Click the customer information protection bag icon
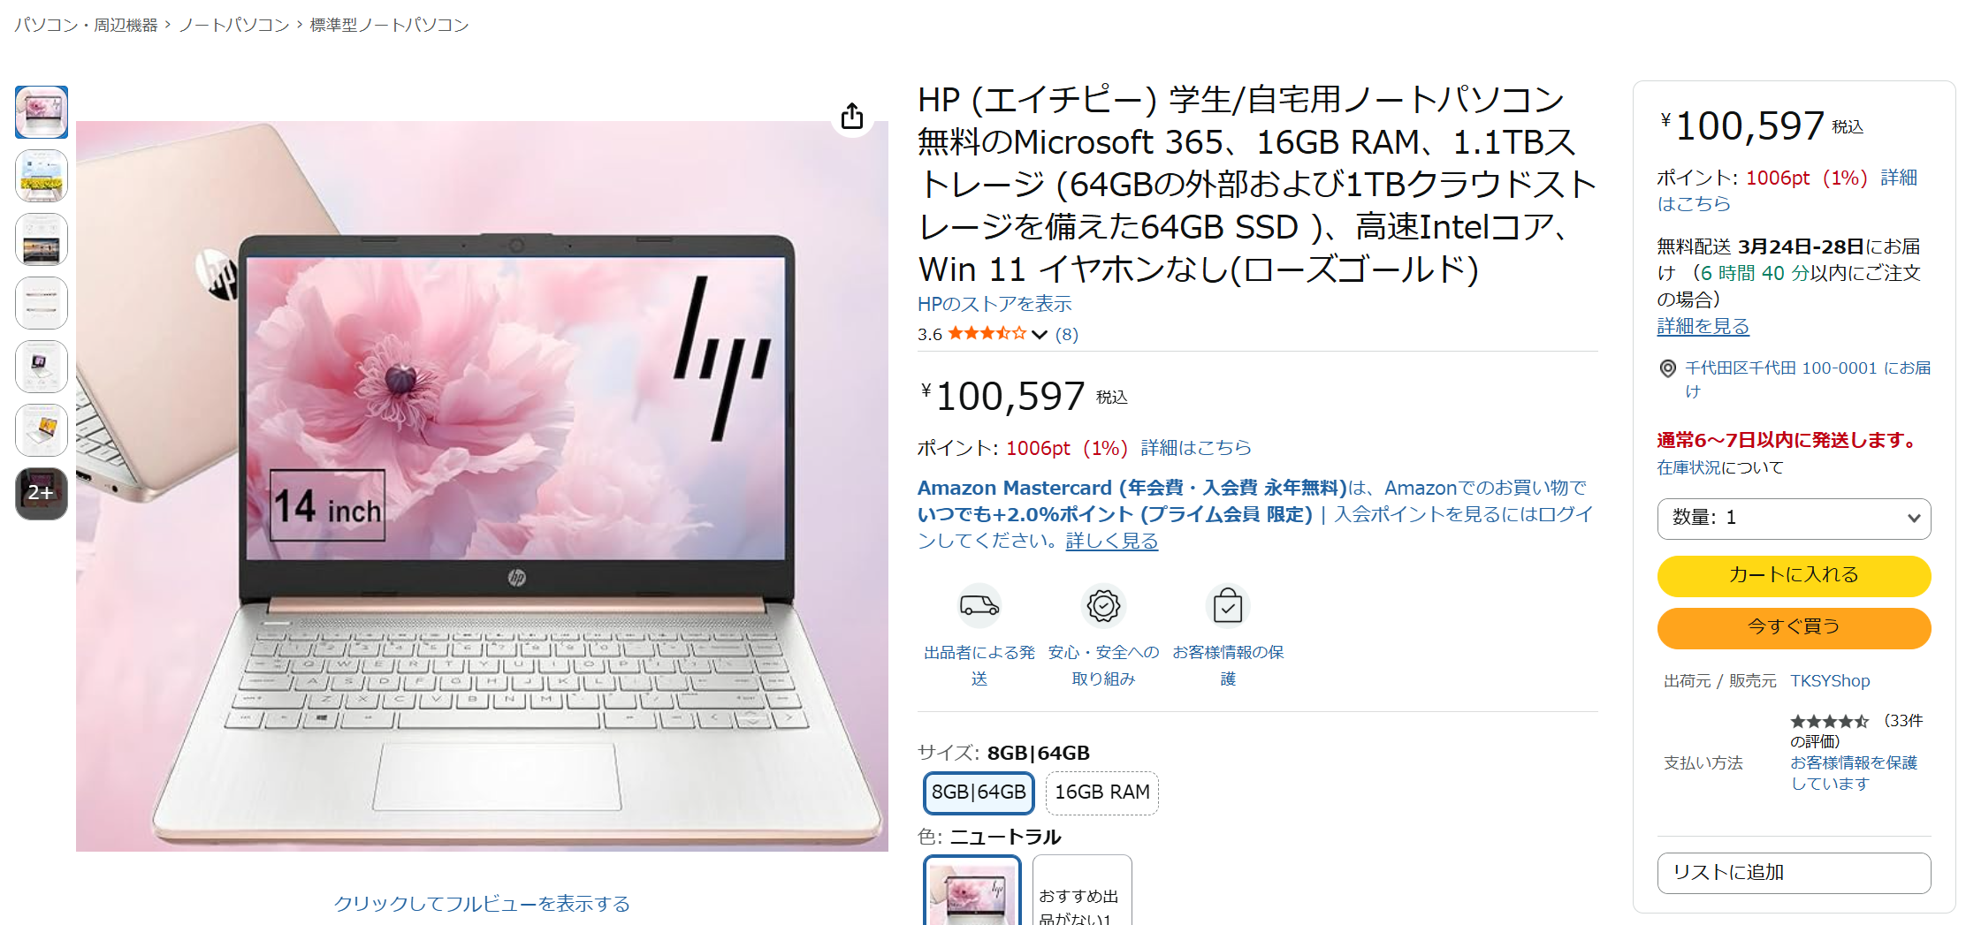The height and width of the screenshot is (925, 1966). pyautogui.click(x=1228, y=606)
